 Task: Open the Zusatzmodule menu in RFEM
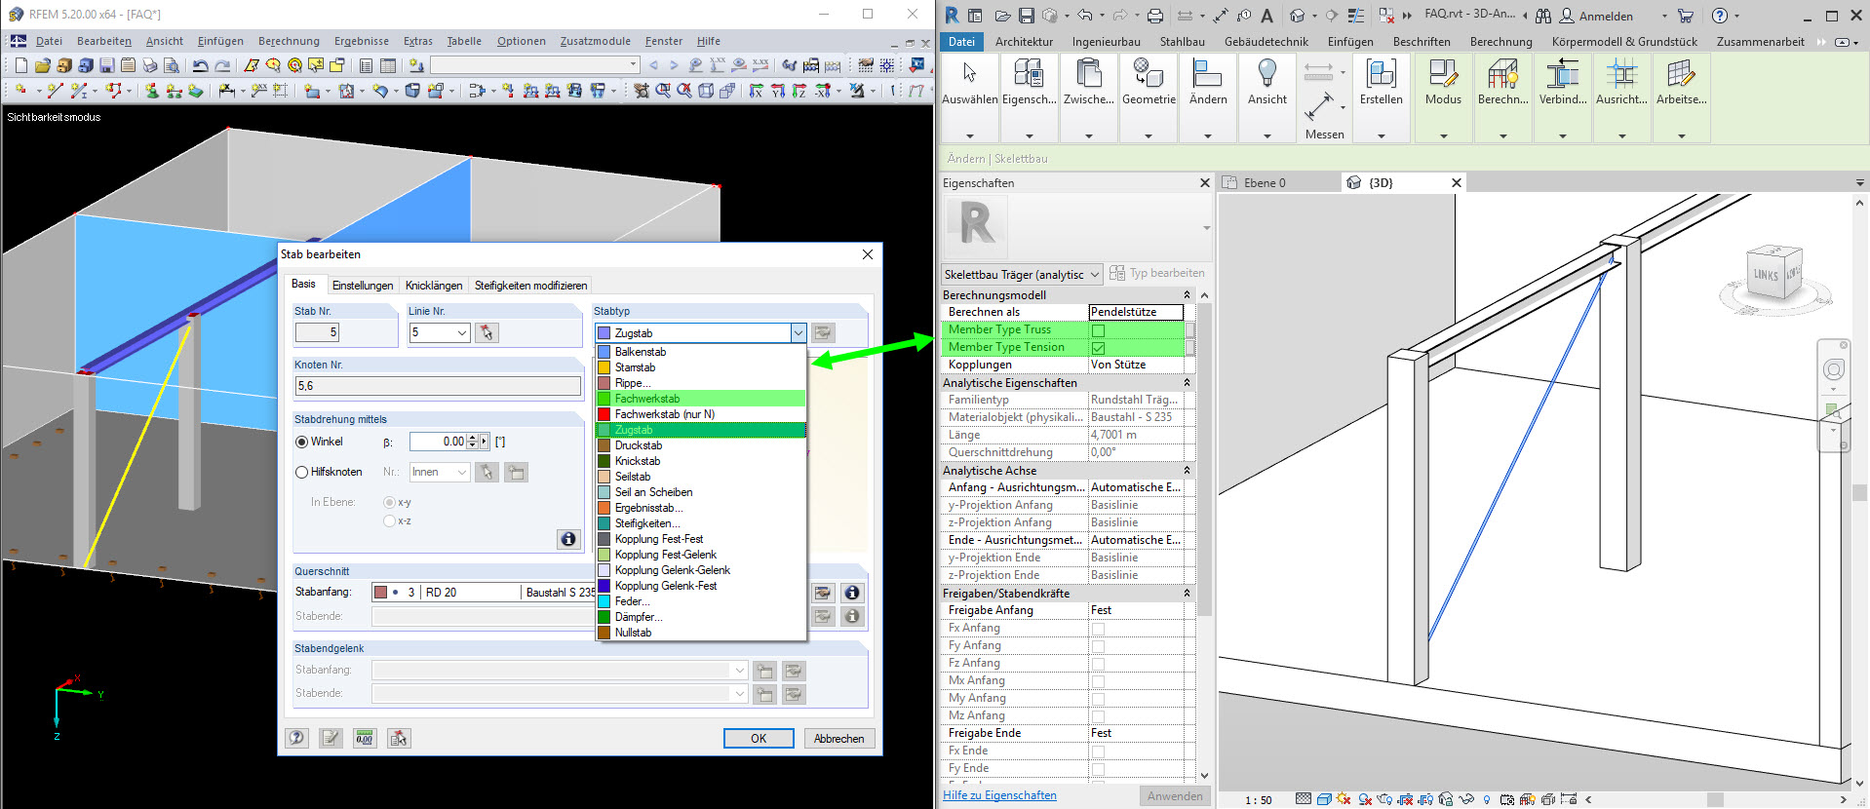[595, 41]
